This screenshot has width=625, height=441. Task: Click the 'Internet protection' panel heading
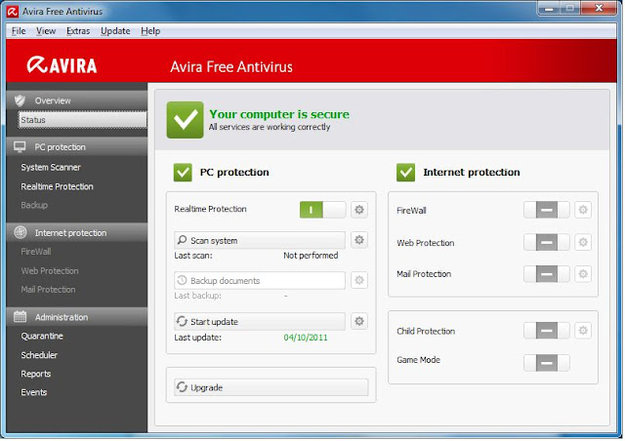472,172
